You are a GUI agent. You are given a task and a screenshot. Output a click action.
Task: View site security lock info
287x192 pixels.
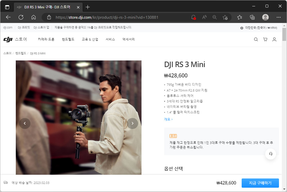(x=49, y=17)
